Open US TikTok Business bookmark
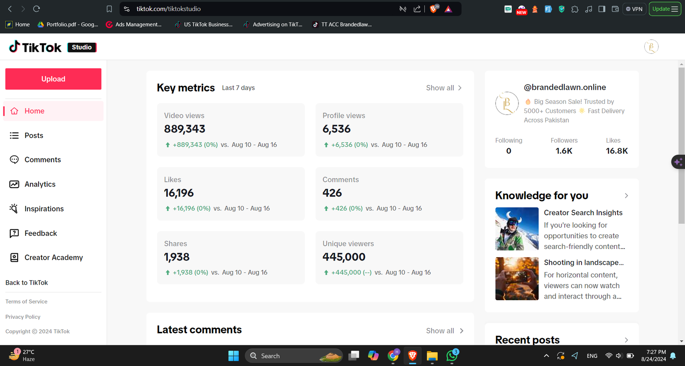This screenshot has width=685, height=366. (x=203, y=24)
